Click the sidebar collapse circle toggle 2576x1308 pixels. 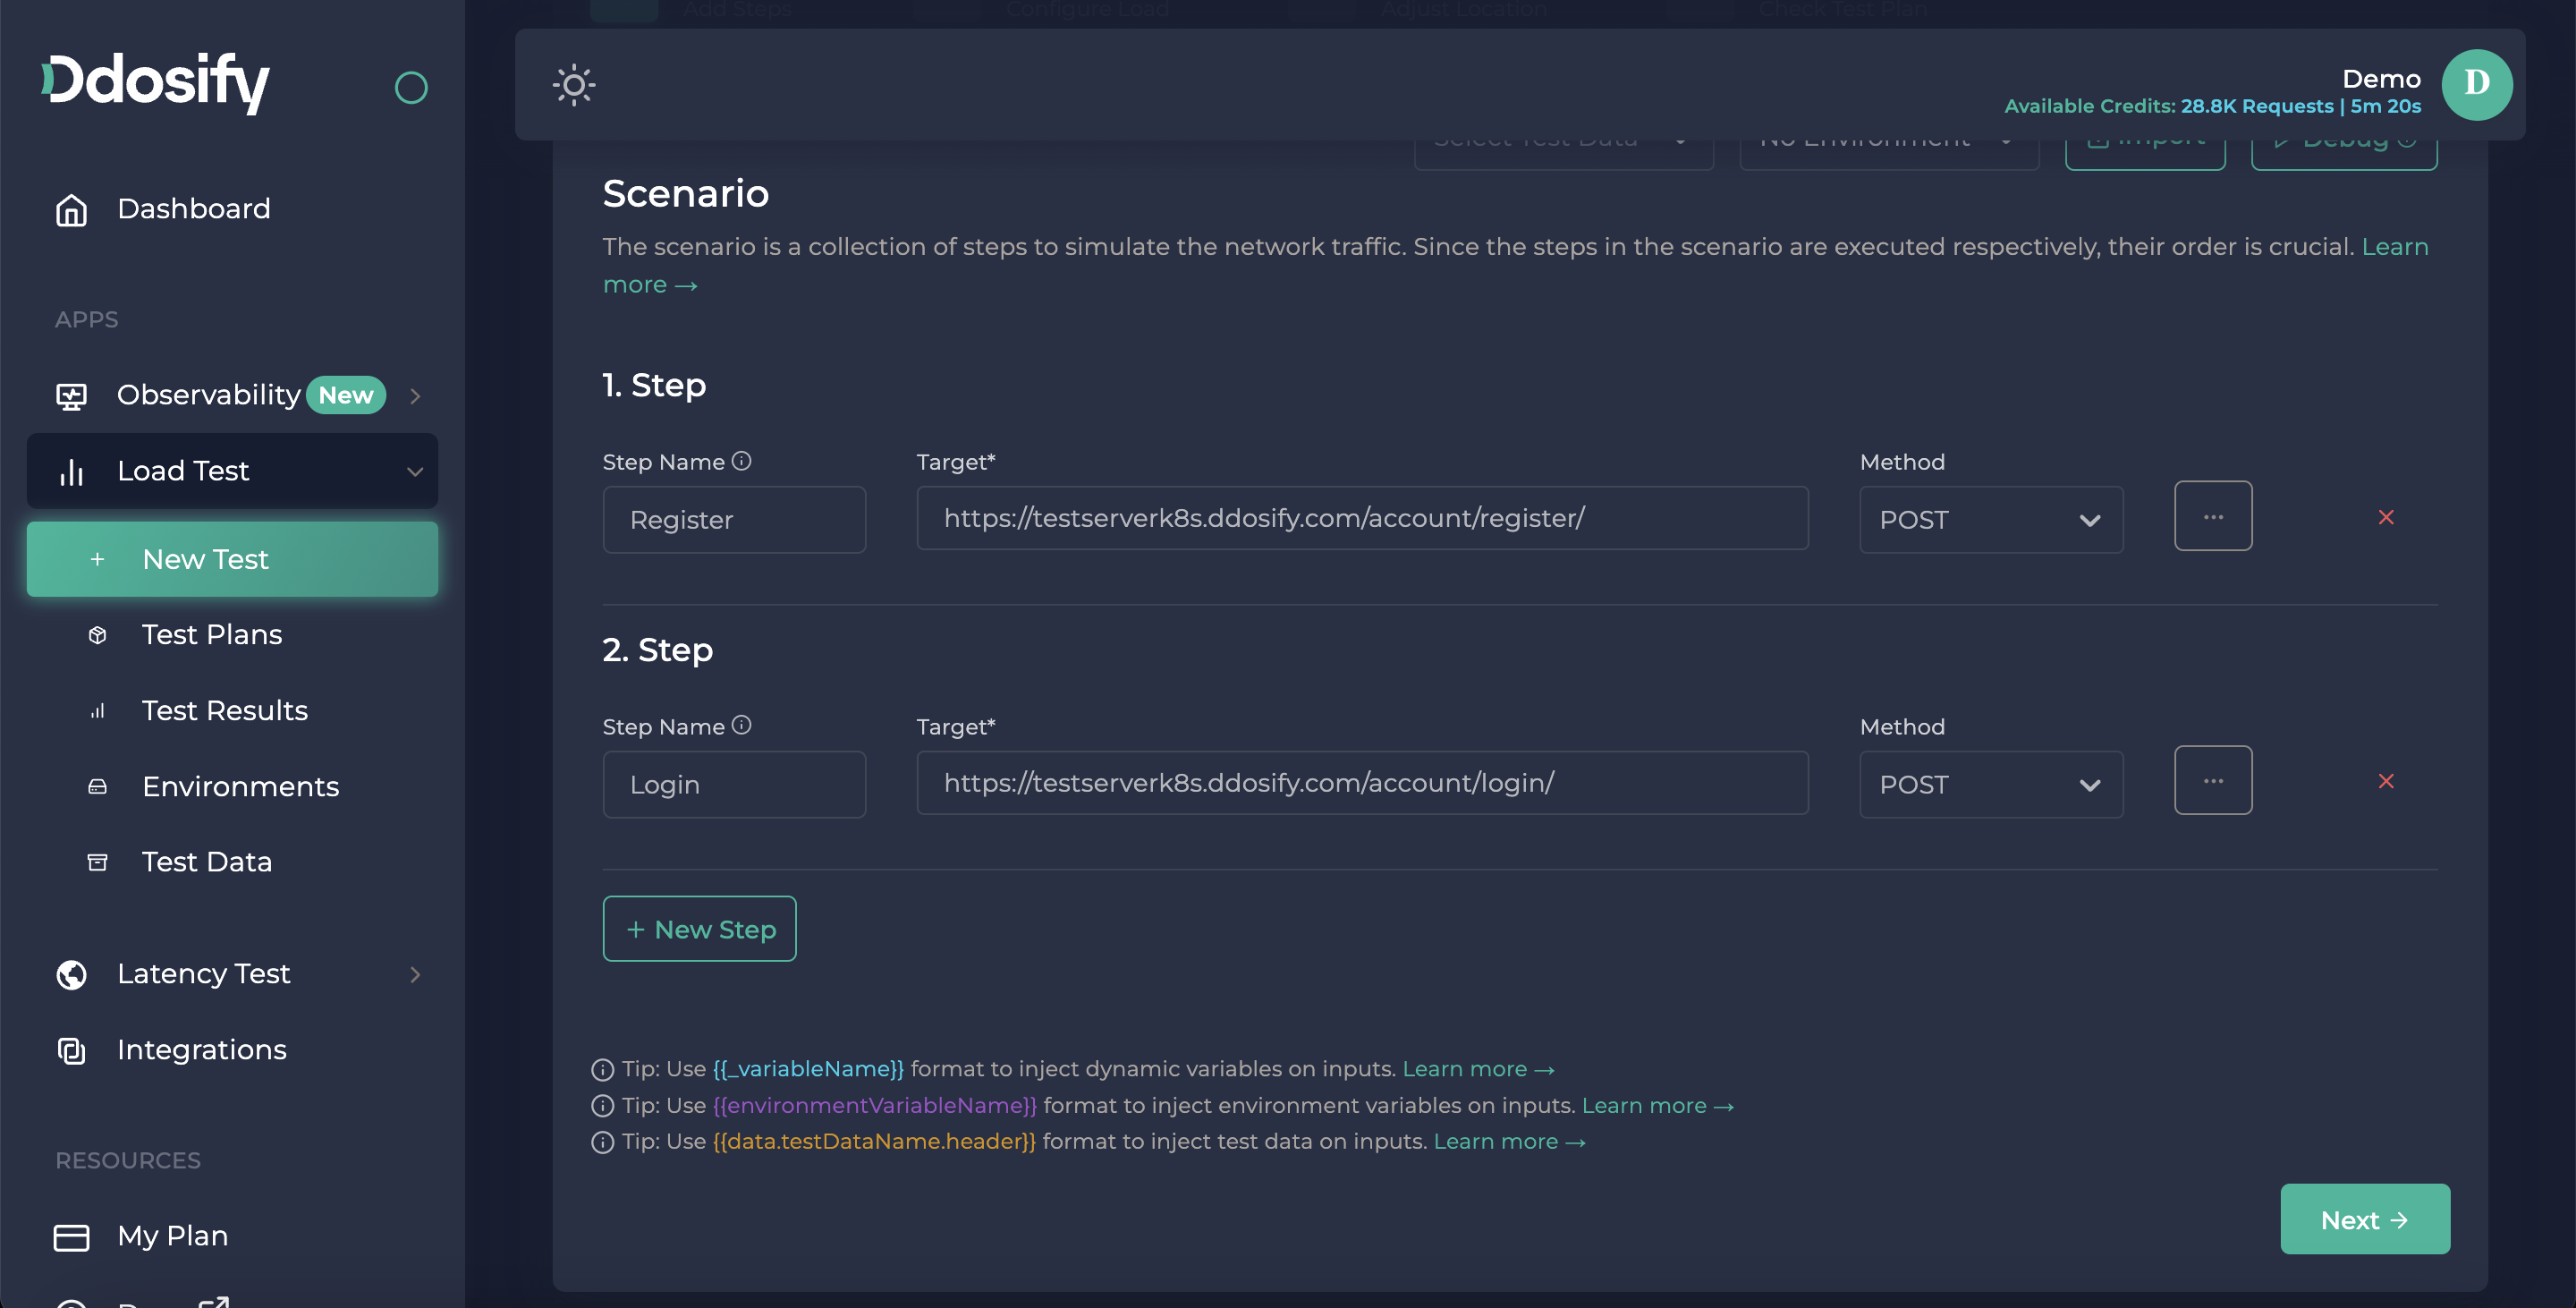(411, 88)
